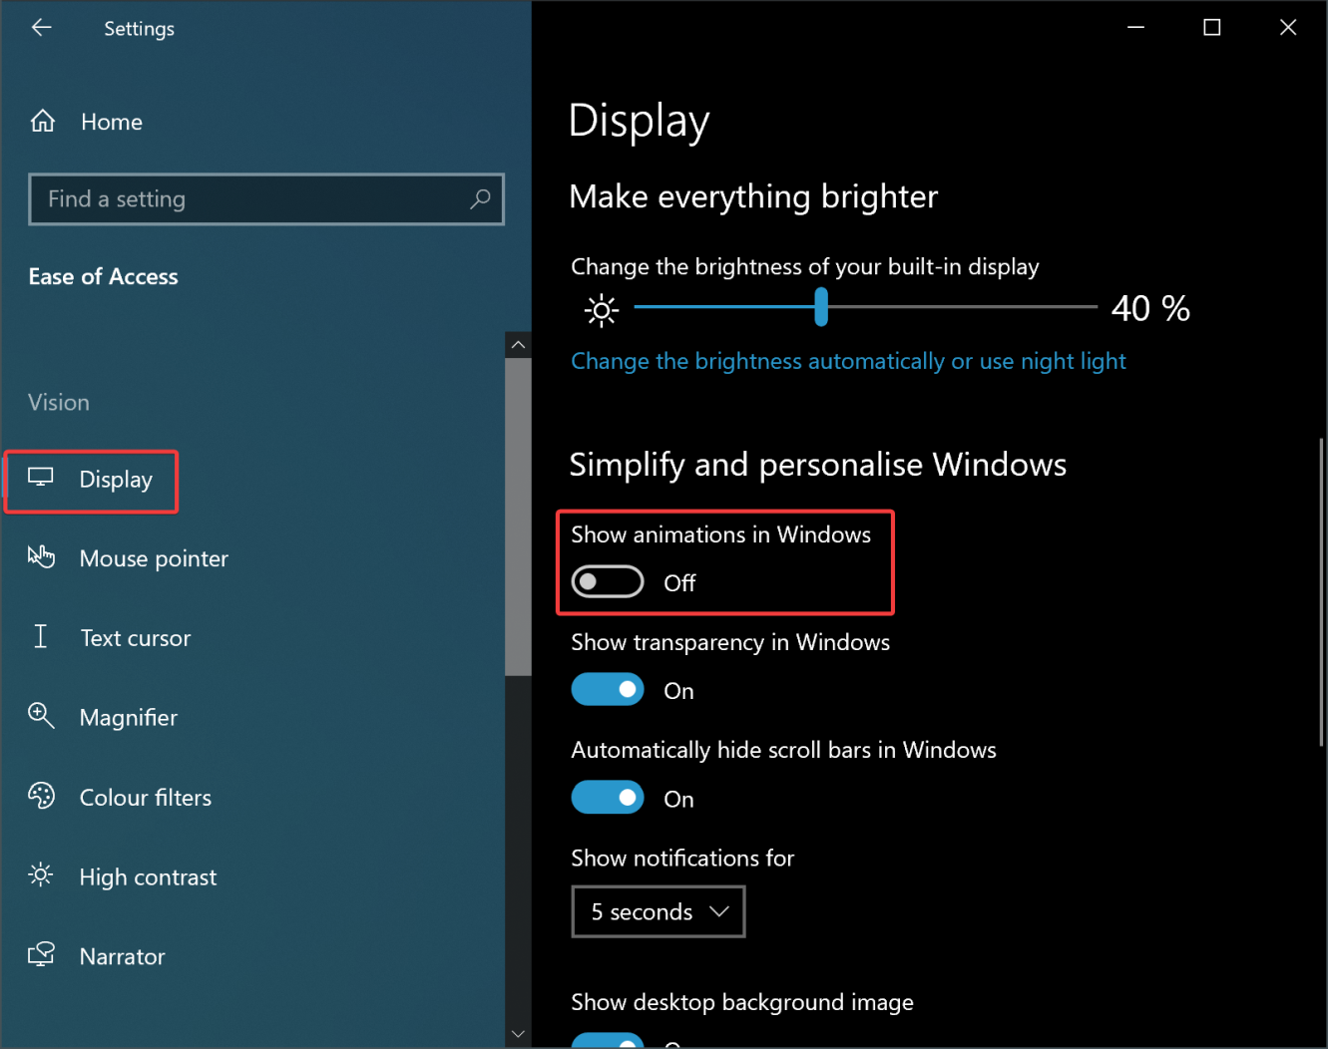Click the Vision section label
Screen dimensions: 1328x1049
click(59, 403)
